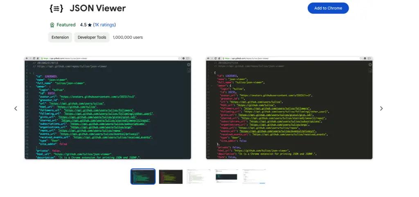
Task: Go to previous screenshot with left arrow
Action: click(x=16, y=108)
